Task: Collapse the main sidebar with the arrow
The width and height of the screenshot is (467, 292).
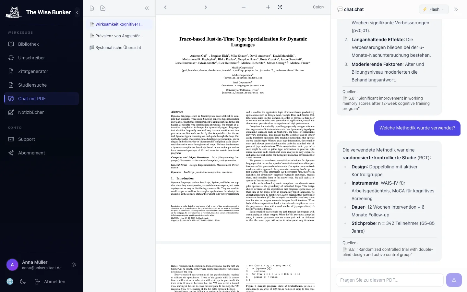Action: [77, 12]
